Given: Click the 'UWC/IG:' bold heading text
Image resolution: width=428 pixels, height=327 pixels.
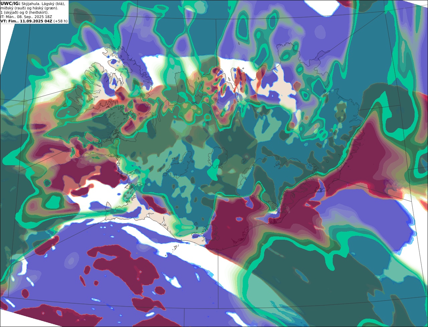Looking at the screenshot, I should click(10, 3).
